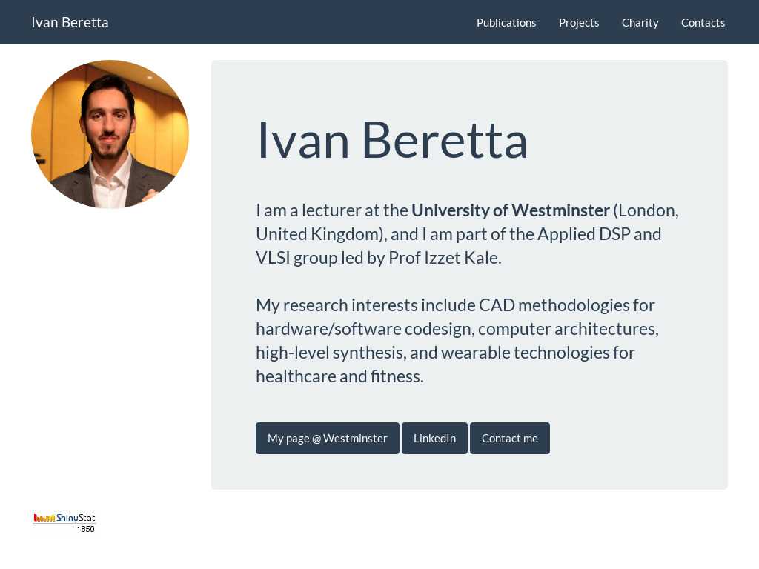Visit the LinkedIn profile button
This screenshot has width=759, height=569.
(434, 439)
